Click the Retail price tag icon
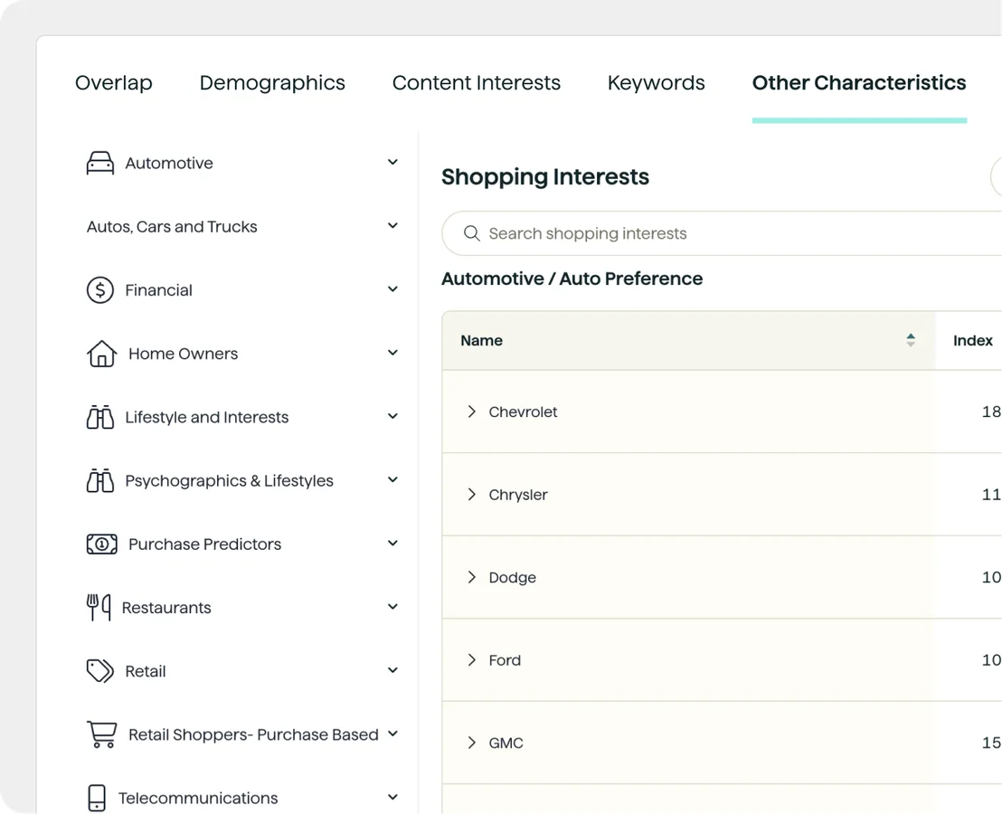Screen dimensions: 1002x814 (x=99, y=671)
